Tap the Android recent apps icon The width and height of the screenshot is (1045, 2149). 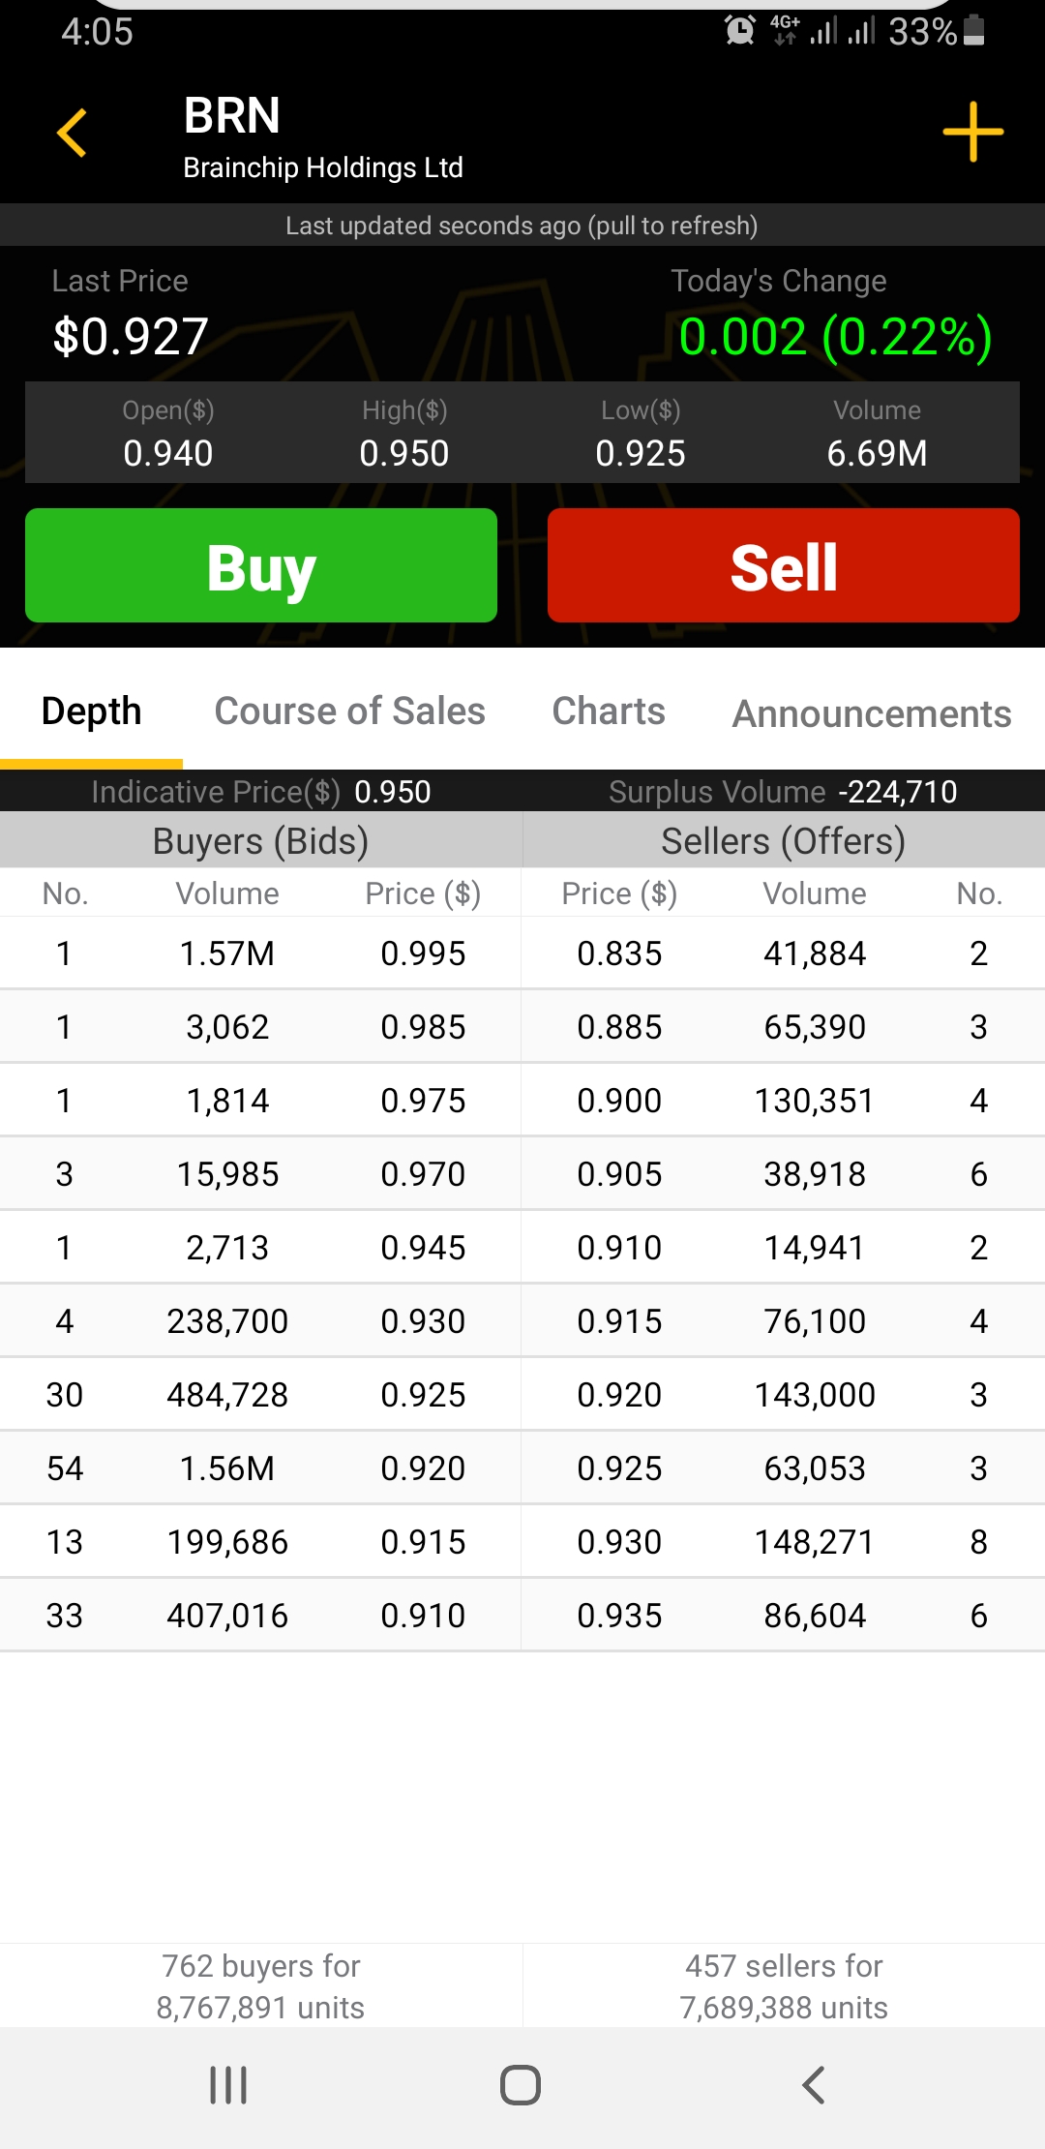[228, 2085]
